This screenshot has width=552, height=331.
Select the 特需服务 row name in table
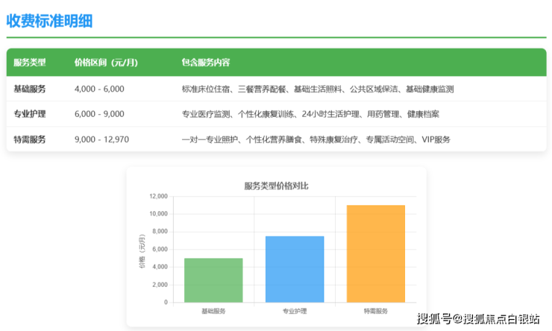click(x=30, y=139)
